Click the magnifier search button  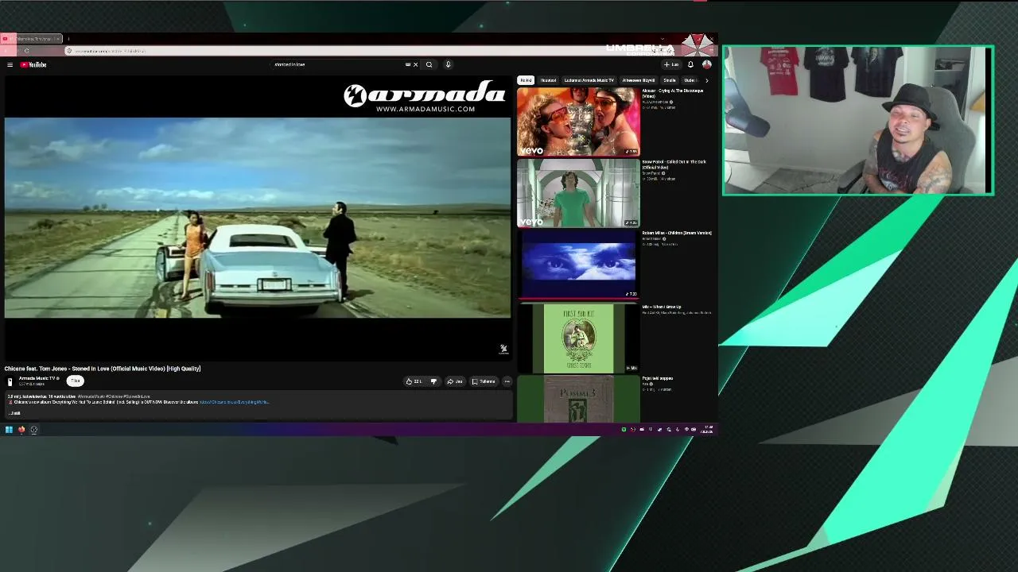tap(429, 65)
